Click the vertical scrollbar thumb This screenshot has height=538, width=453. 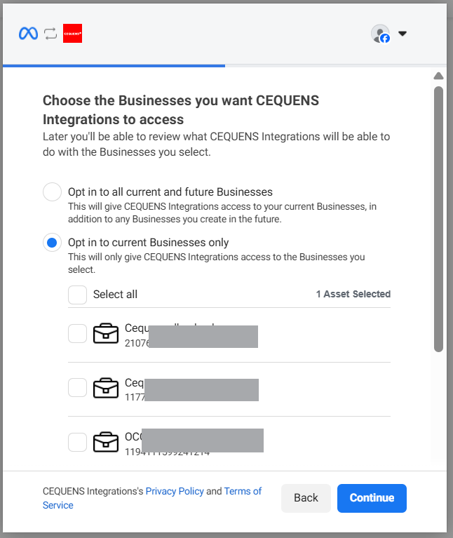point(438,219)
